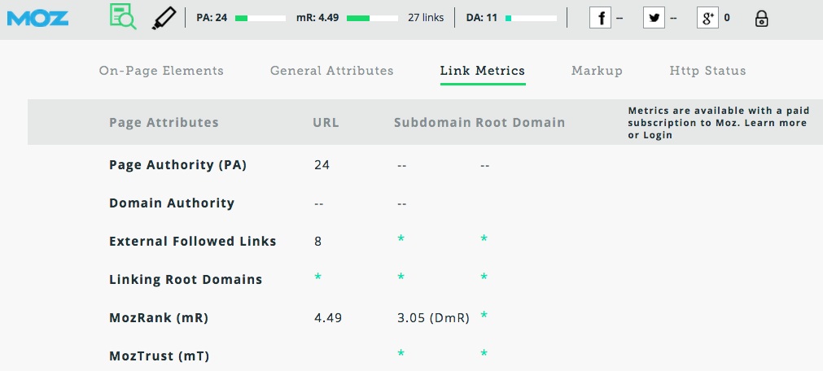Click the Subdomain column header

[432, 123]
